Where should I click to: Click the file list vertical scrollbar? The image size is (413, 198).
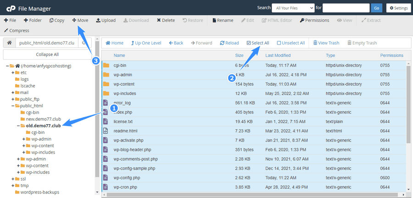coord(408,105)
